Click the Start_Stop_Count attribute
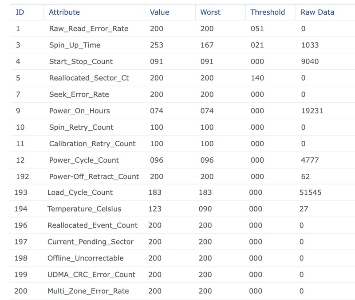 click(81, 61)
